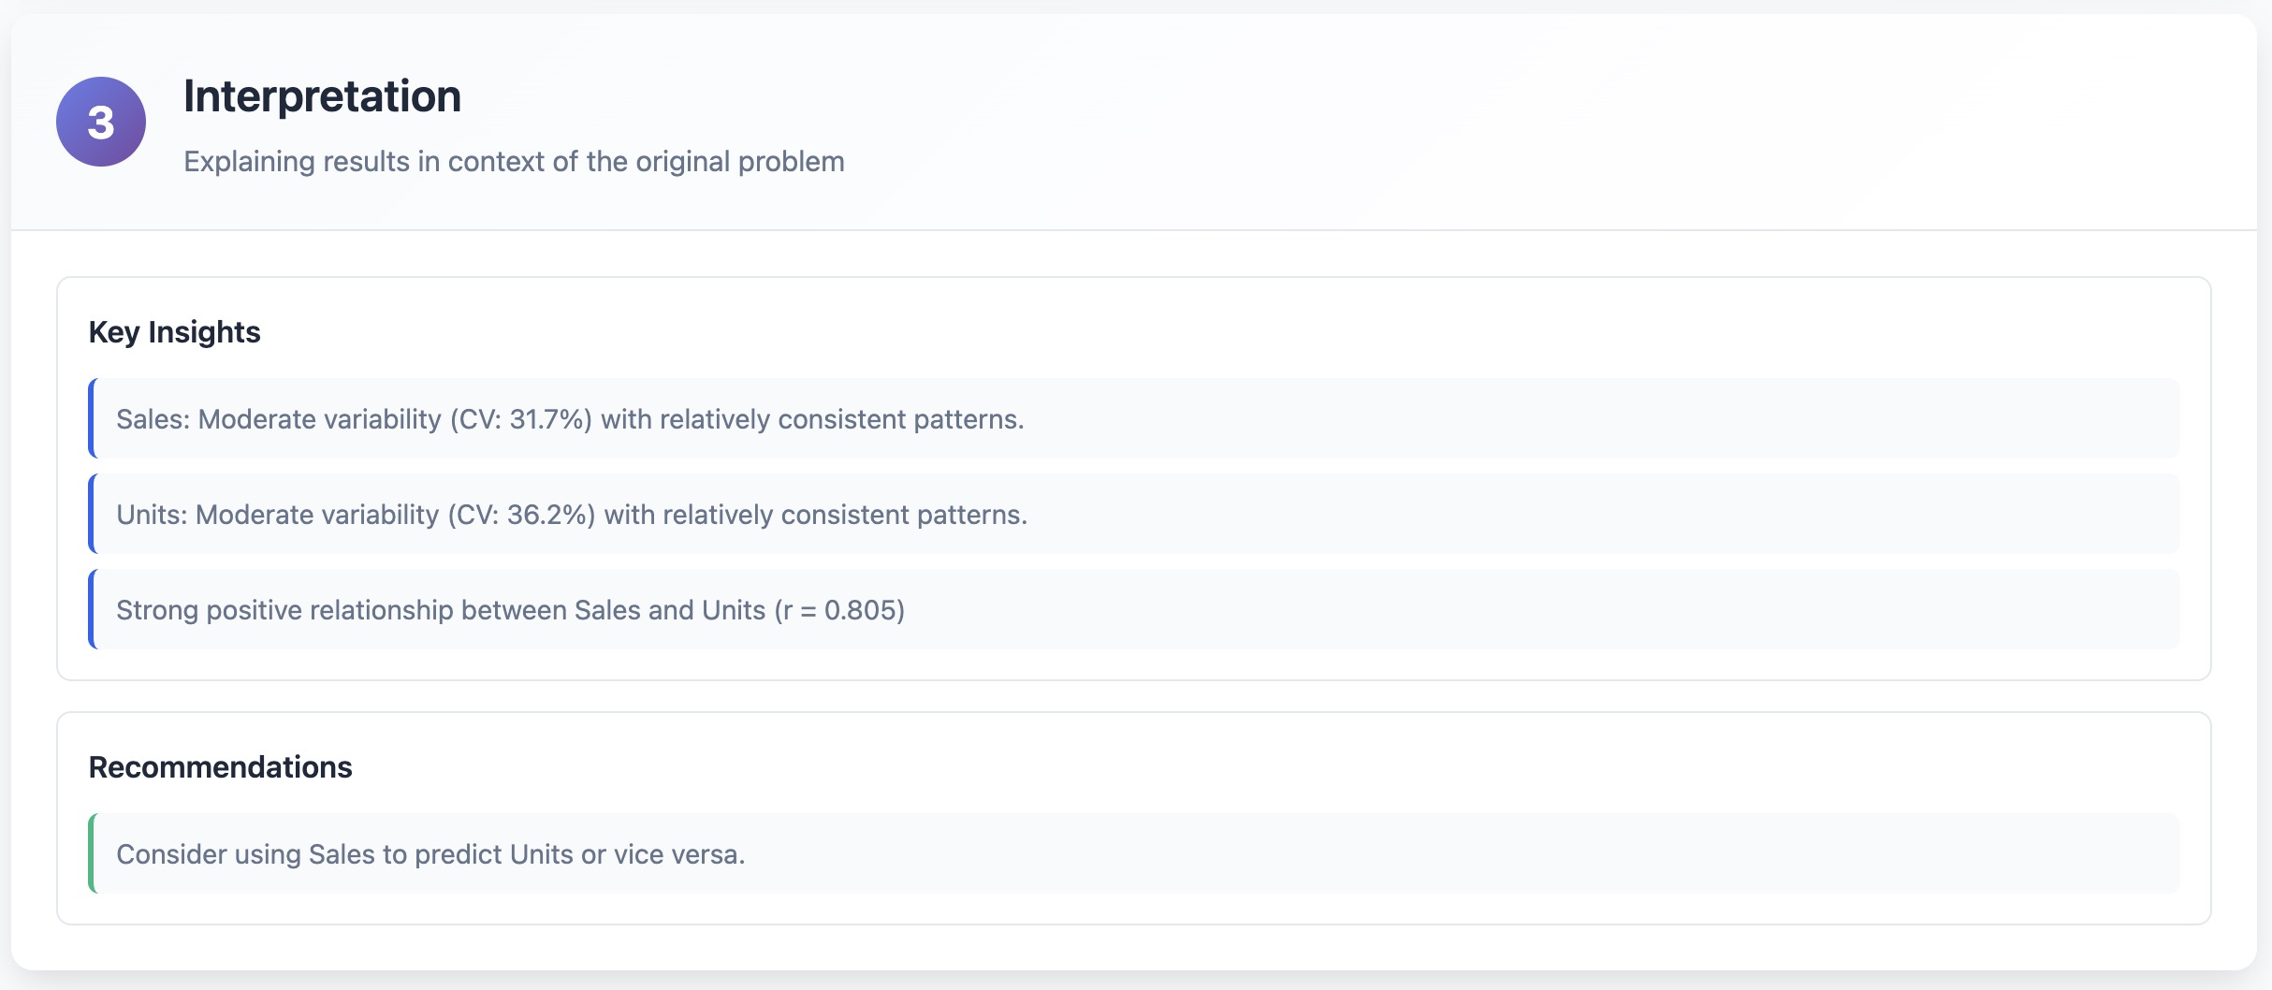The image size is (2272, 990).
Task: Click the Interpretation heading
Action: coord(322,96)
